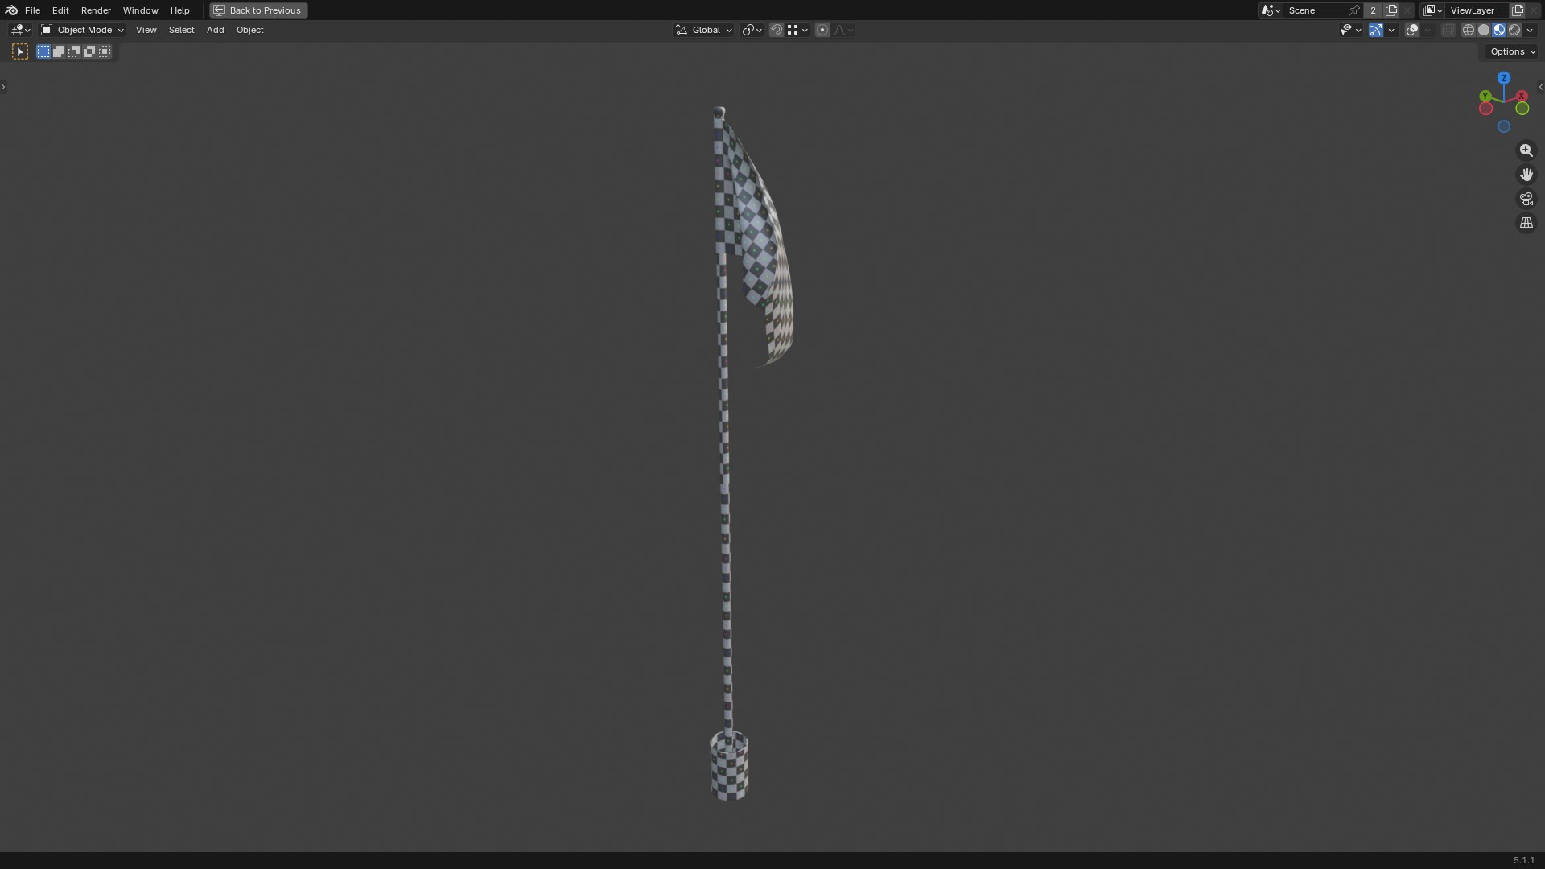Open the View menu in viewport header
Screen dimensions: 1545x869
pyautogui.click(x=146, y=30)
